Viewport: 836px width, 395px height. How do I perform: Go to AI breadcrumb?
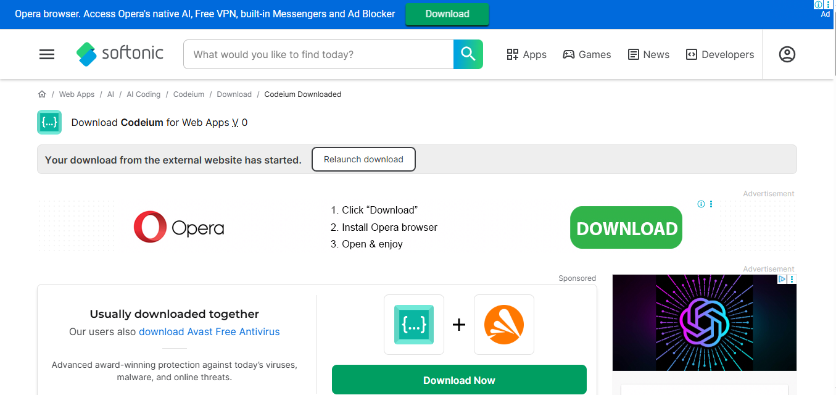point(110,94)
